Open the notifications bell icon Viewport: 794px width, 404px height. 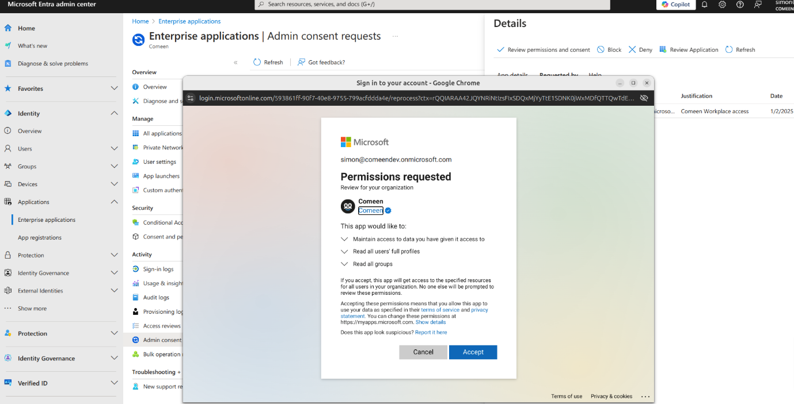[704, 5]
